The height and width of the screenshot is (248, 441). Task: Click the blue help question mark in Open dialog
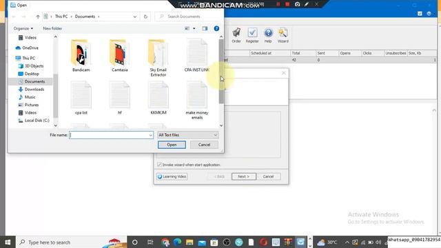click(216, 28)
